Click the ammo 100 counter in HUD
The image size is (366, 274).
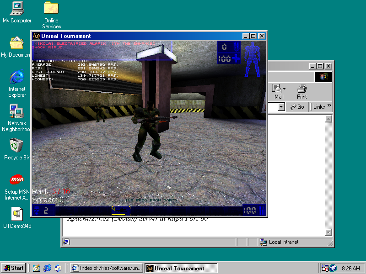point(254,211)
